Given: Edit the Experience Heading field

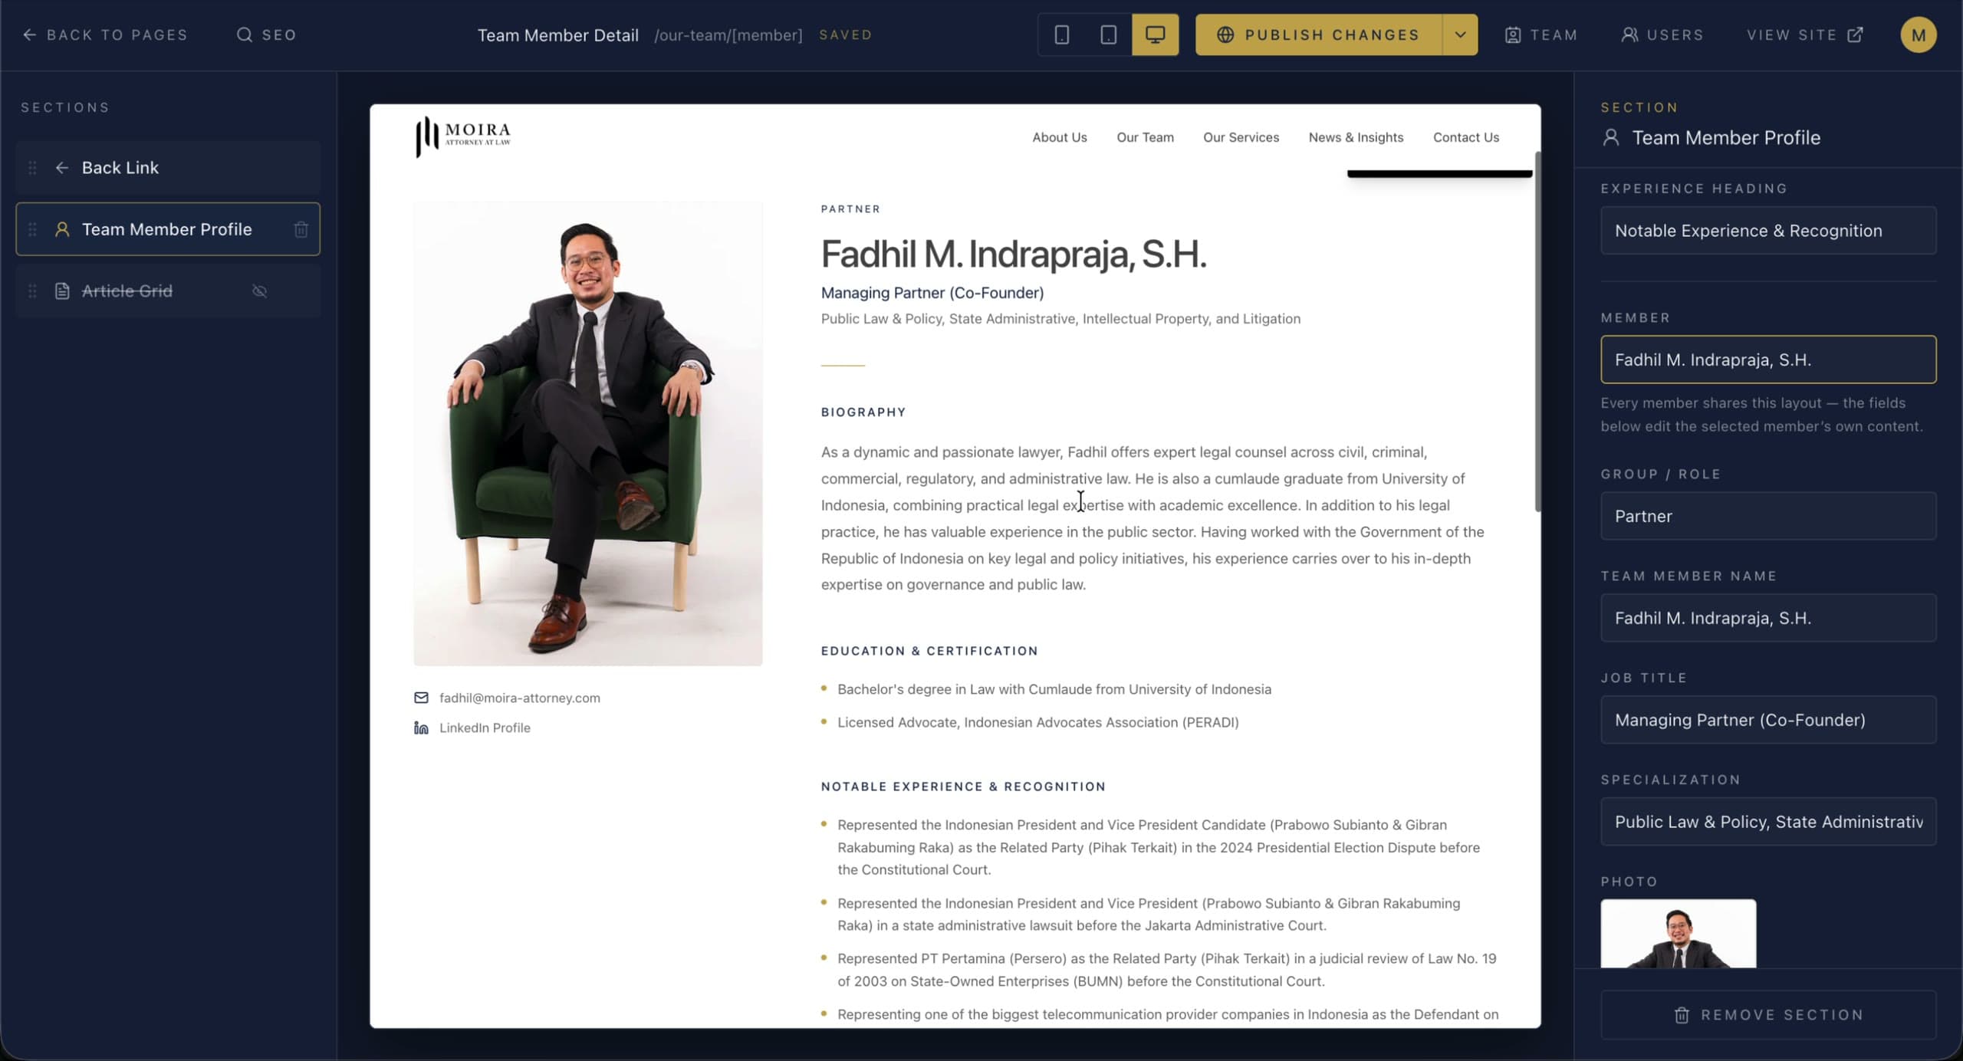Looking at the screenshot, I should tap(1768, 231).
